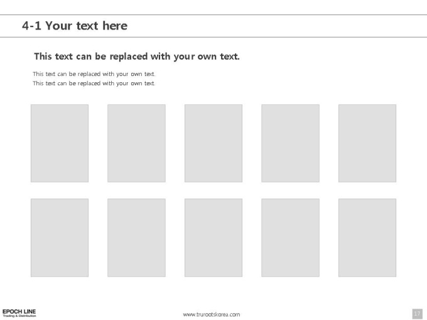Screen dimensions: 427x320
Task: Click the fourth gray placeholder in bottom row
Action: click(x=290, y=238)
